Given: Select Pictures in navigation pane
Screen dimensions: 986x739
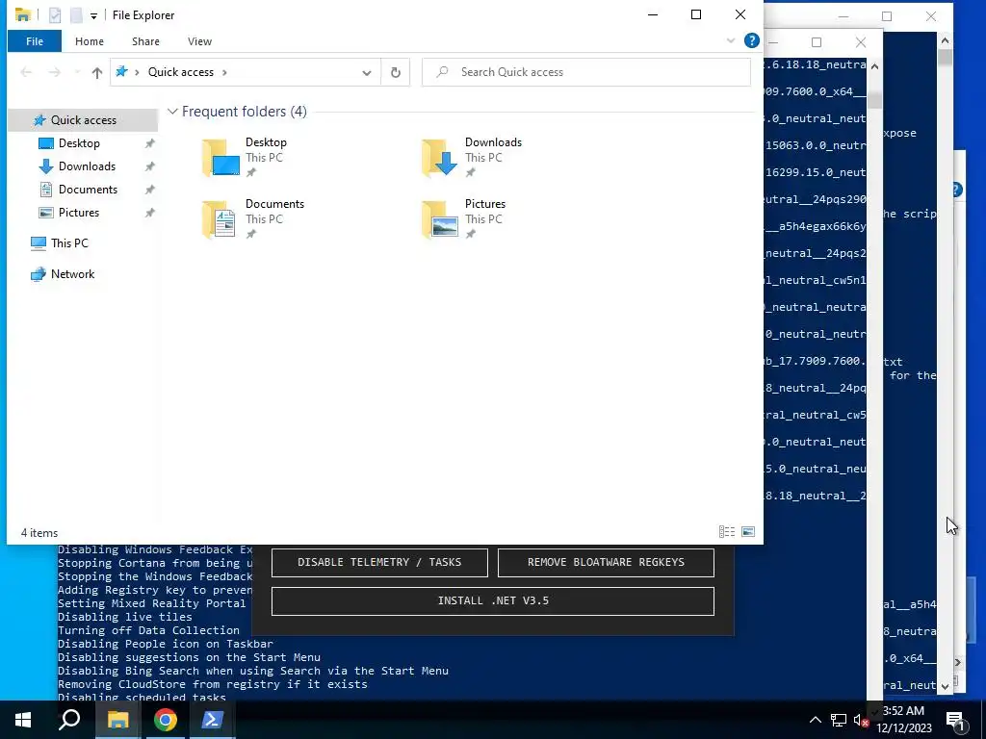Looking at the screenshot, I should pyautogui.click(x=79, y=213).
